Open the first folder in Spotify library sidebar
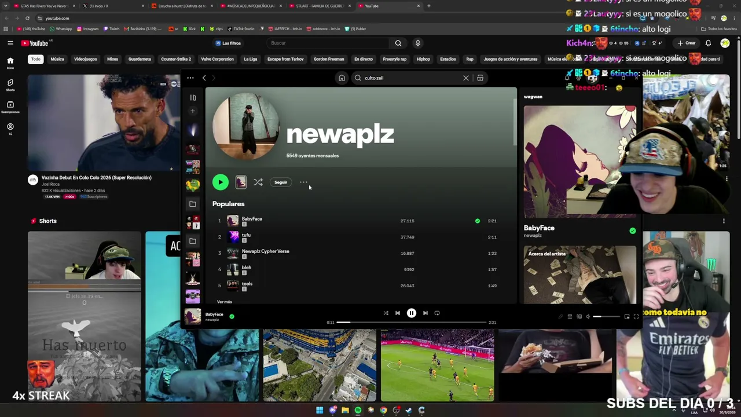The height and width of the screenshot is (417, 741). (193, 204)
